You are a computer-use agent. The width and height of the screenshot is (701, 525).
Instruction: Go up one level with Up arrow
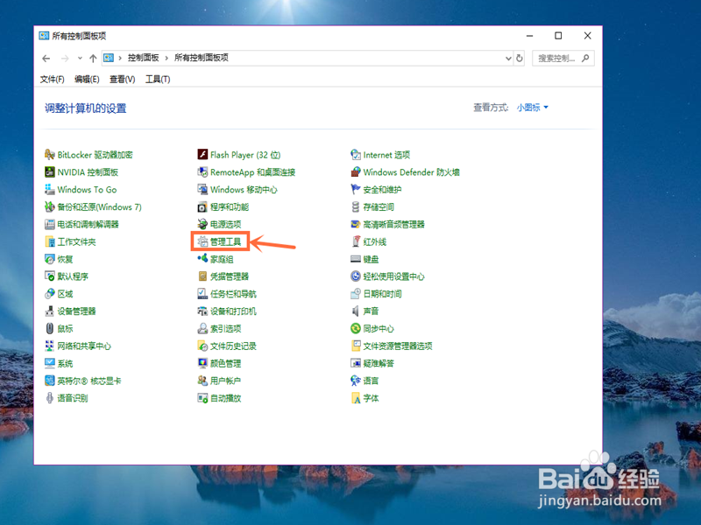(93, 58)
